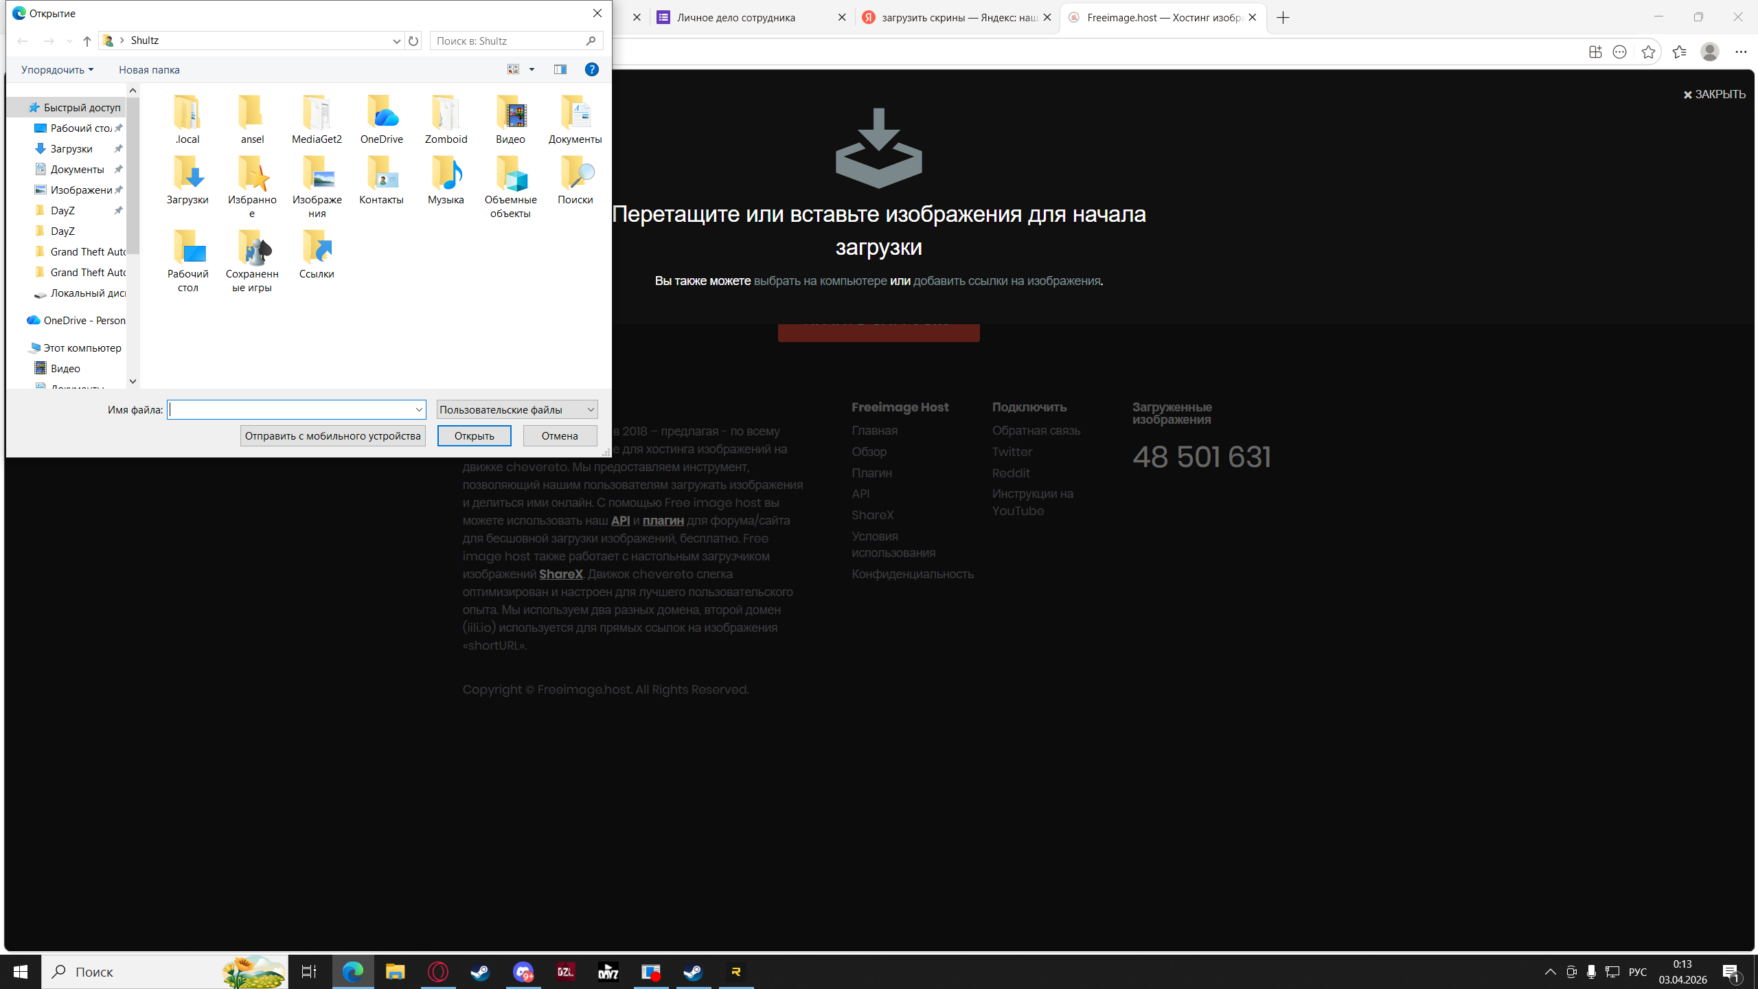Go up one folder level
The width and height of the screenshot is (1758, 989).
[x=87, y=41]
